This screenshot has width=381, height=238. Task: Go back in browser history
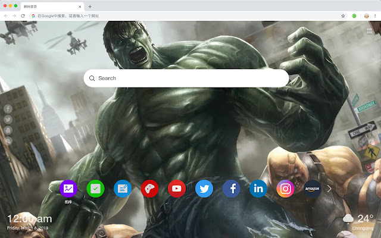coord(6,16)
